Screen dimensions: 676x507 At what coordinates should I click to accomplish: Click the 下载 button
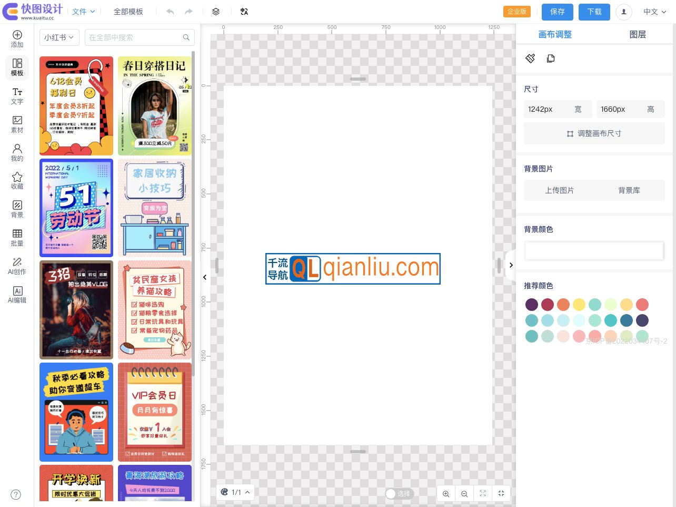pyautogui.click(x=594, y=12)
